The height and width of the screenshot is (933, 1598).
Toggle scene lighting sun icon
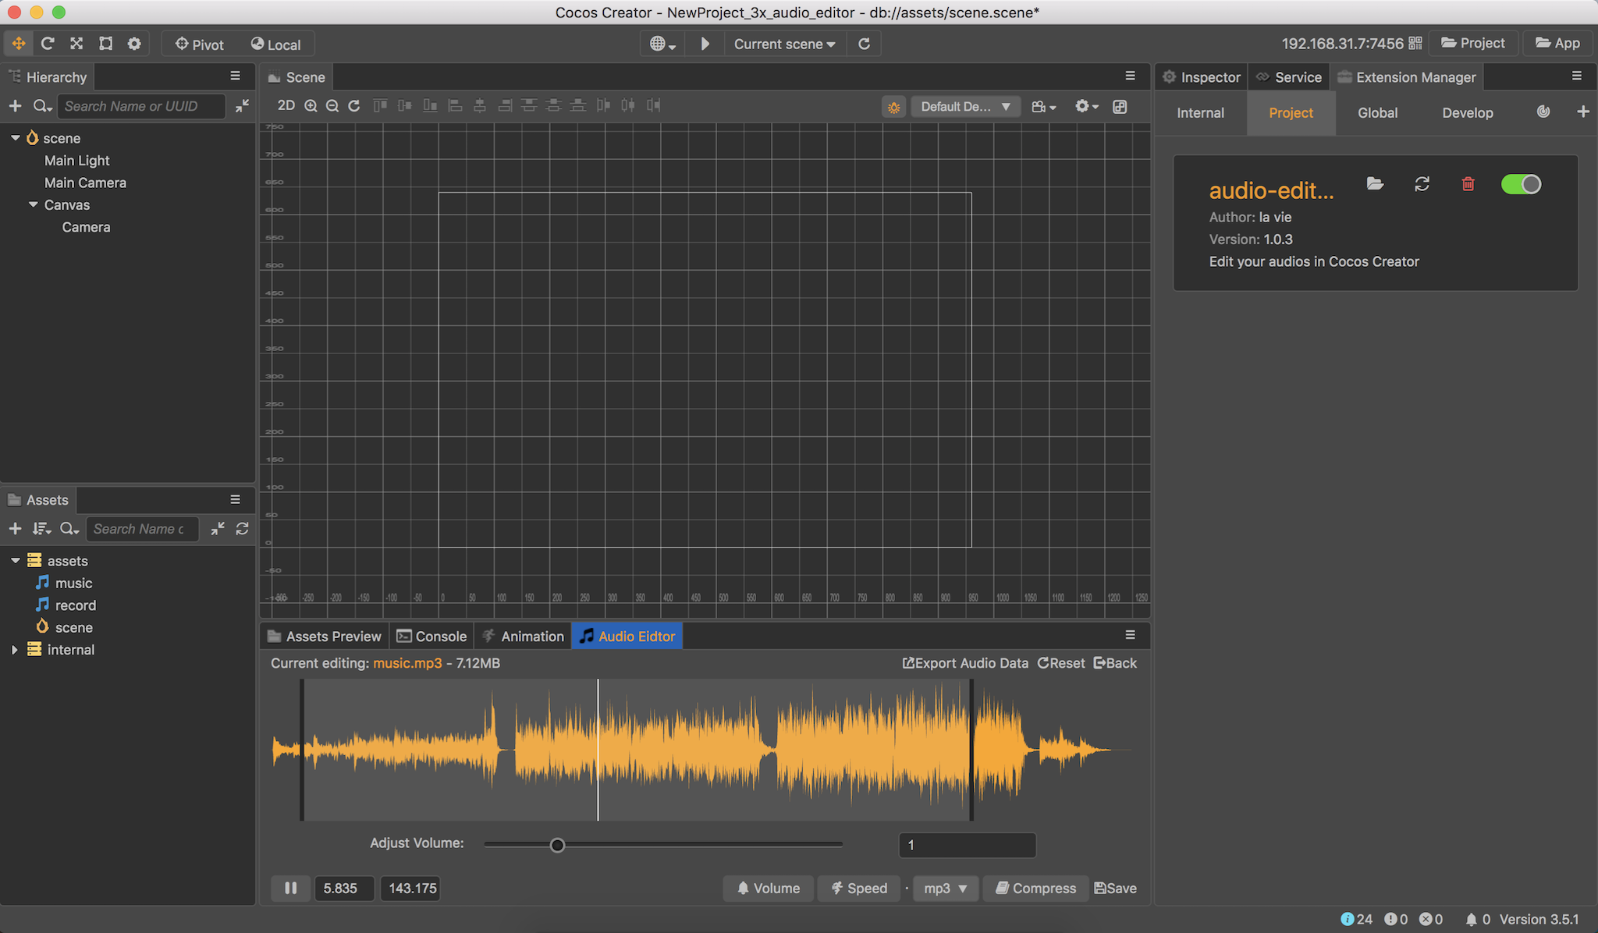[x=893, y=107]
